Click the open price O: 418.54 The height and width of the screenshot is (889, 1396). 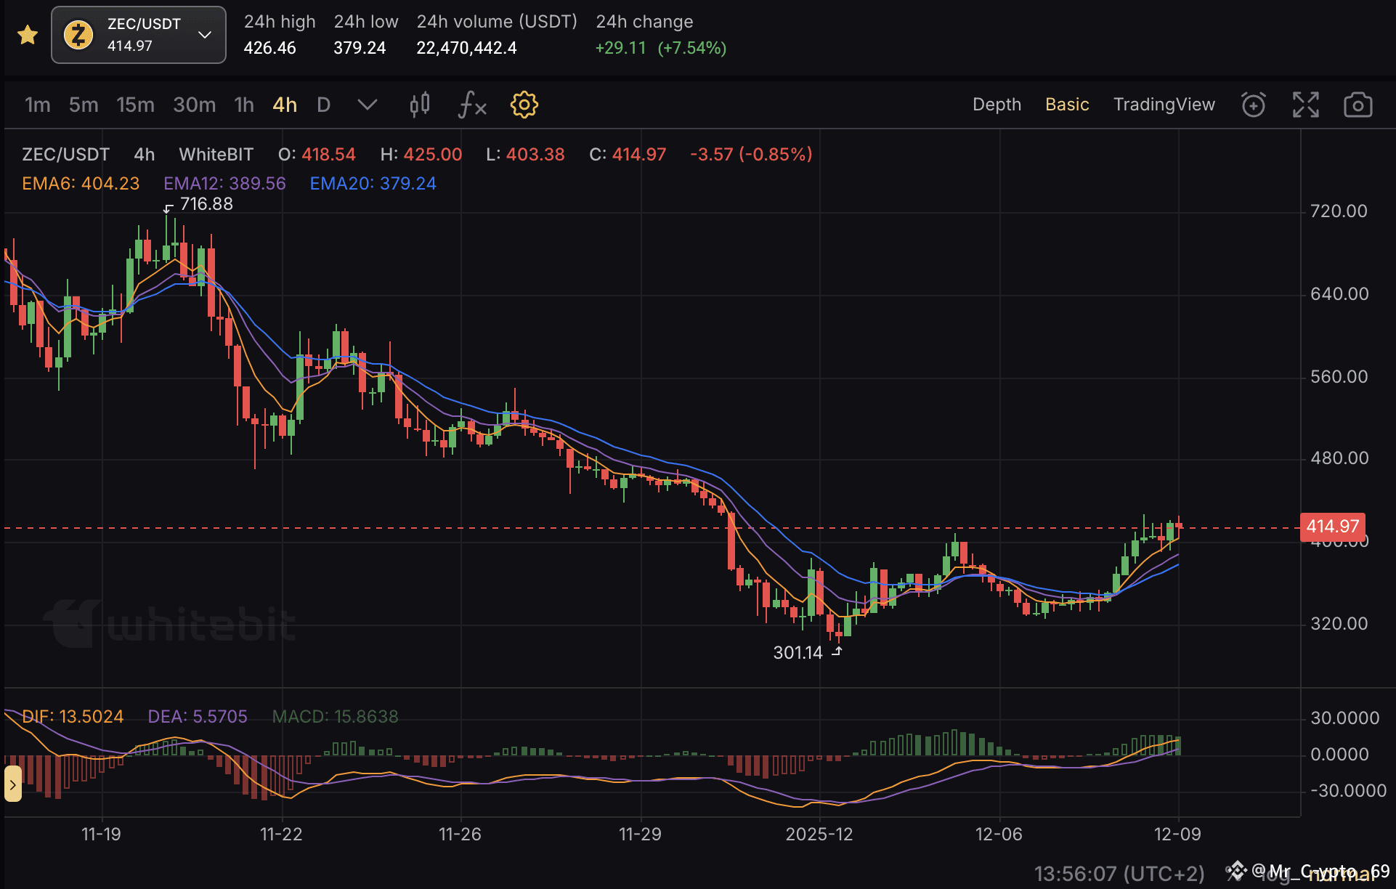pos(317,155)
